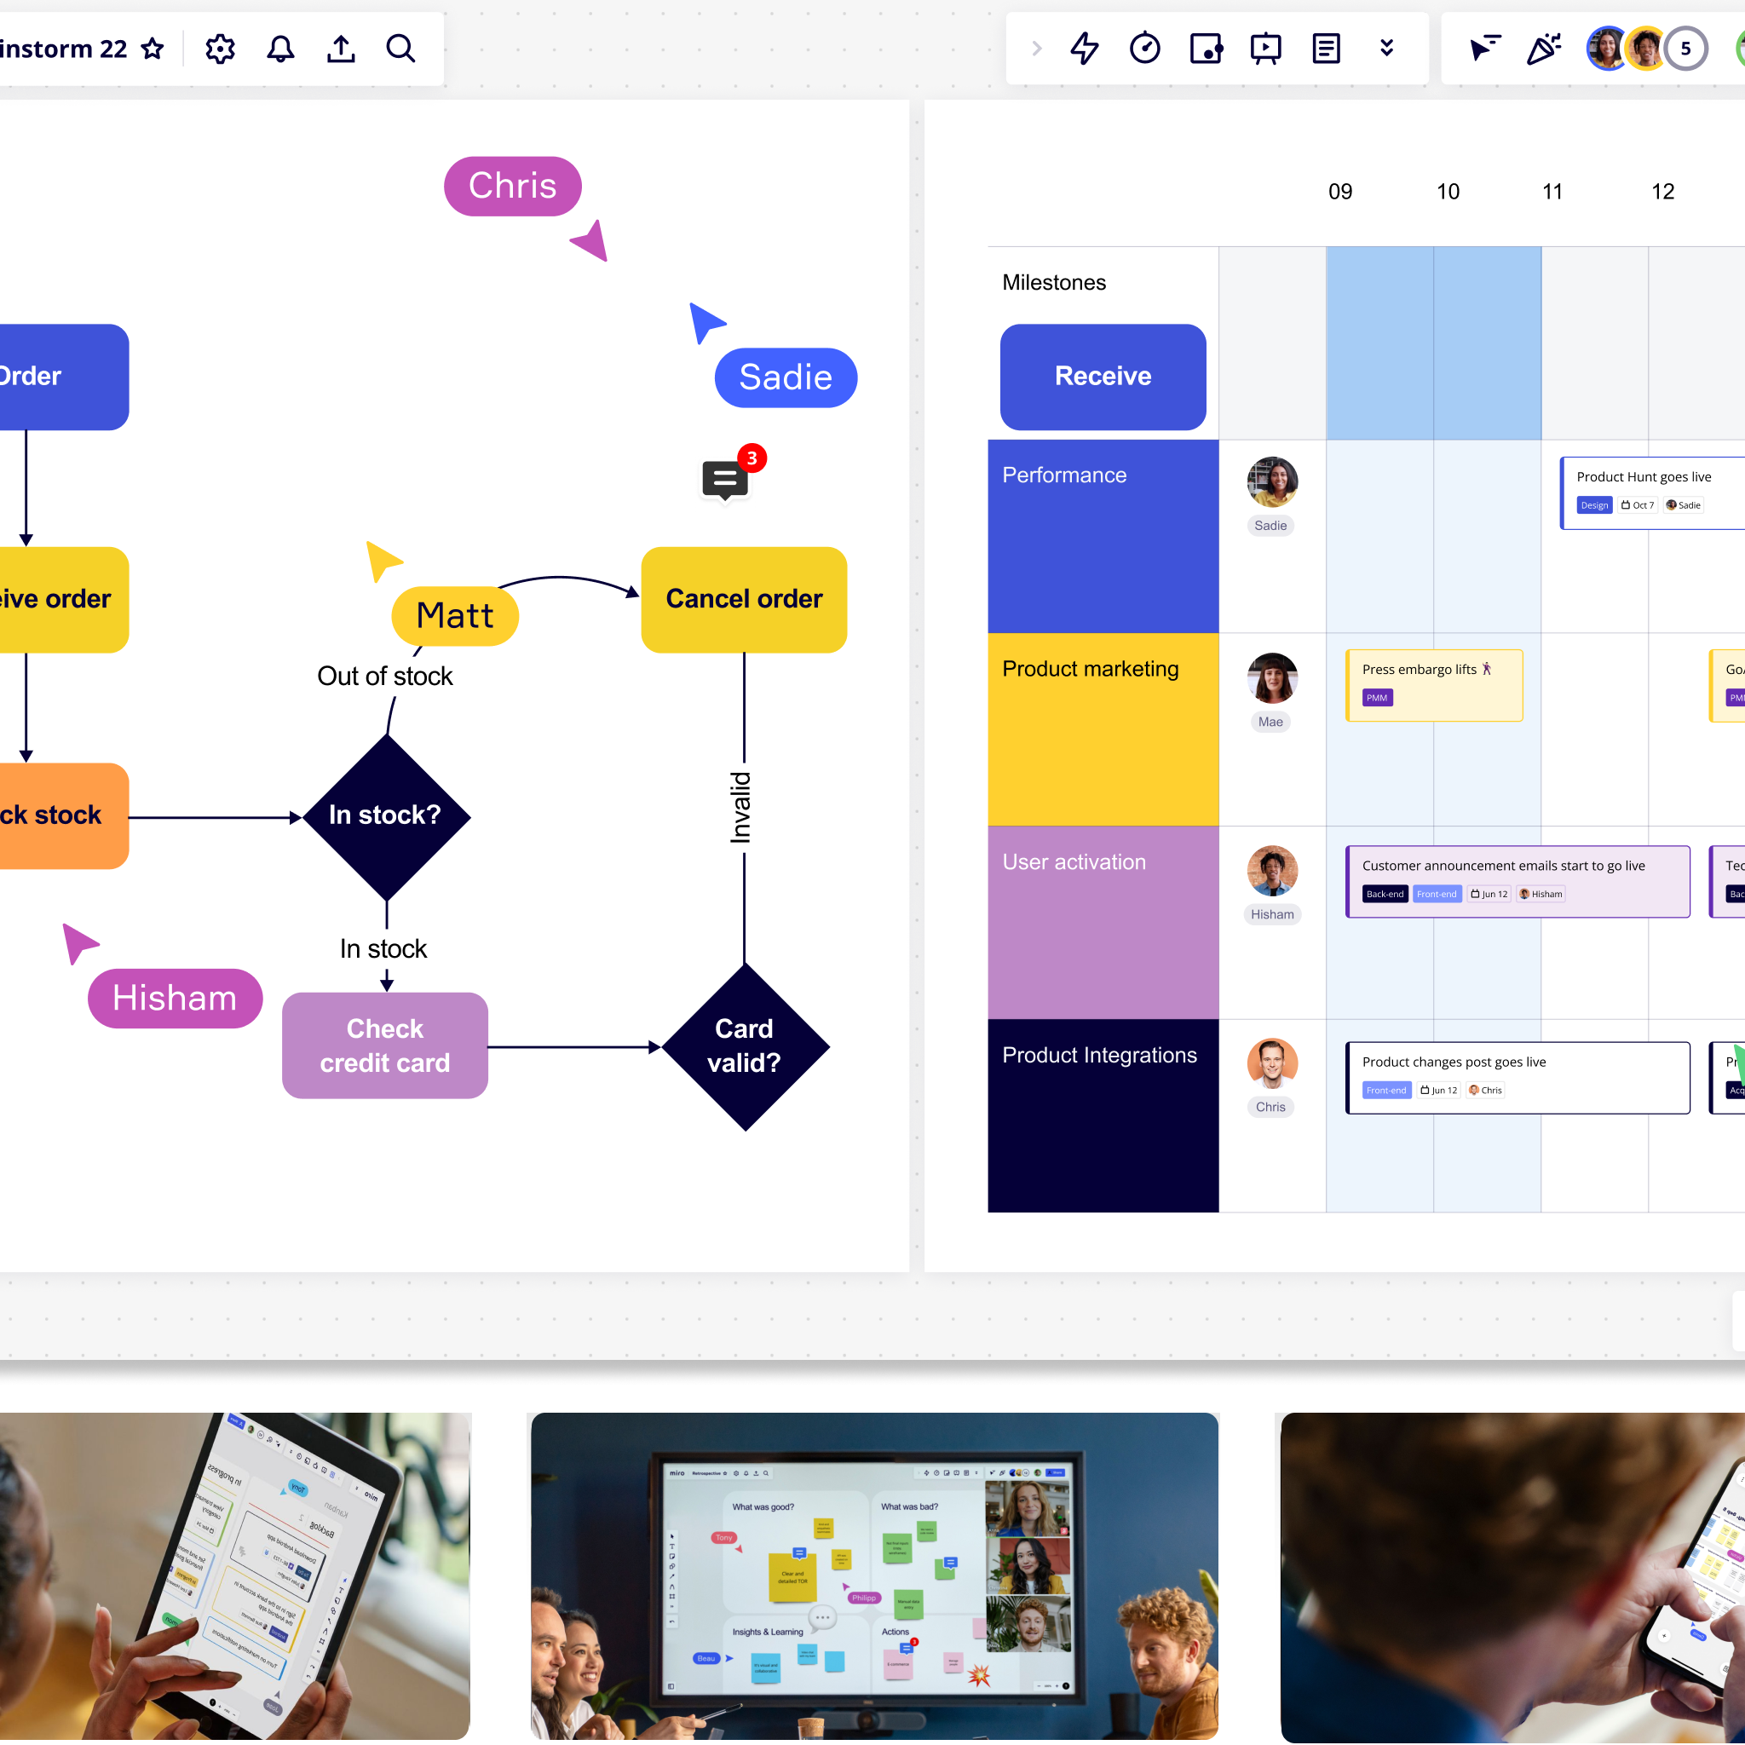Show the 5 more collaborators

tap(1685, 49)
